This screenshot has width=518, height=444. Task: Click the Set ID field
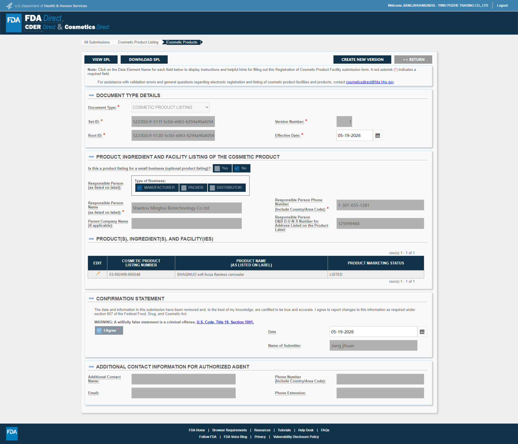[173, 122]
